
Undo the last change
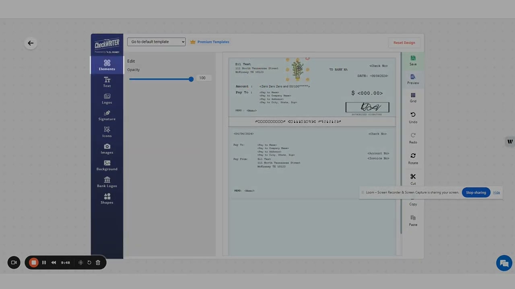[x=413, y=118]
